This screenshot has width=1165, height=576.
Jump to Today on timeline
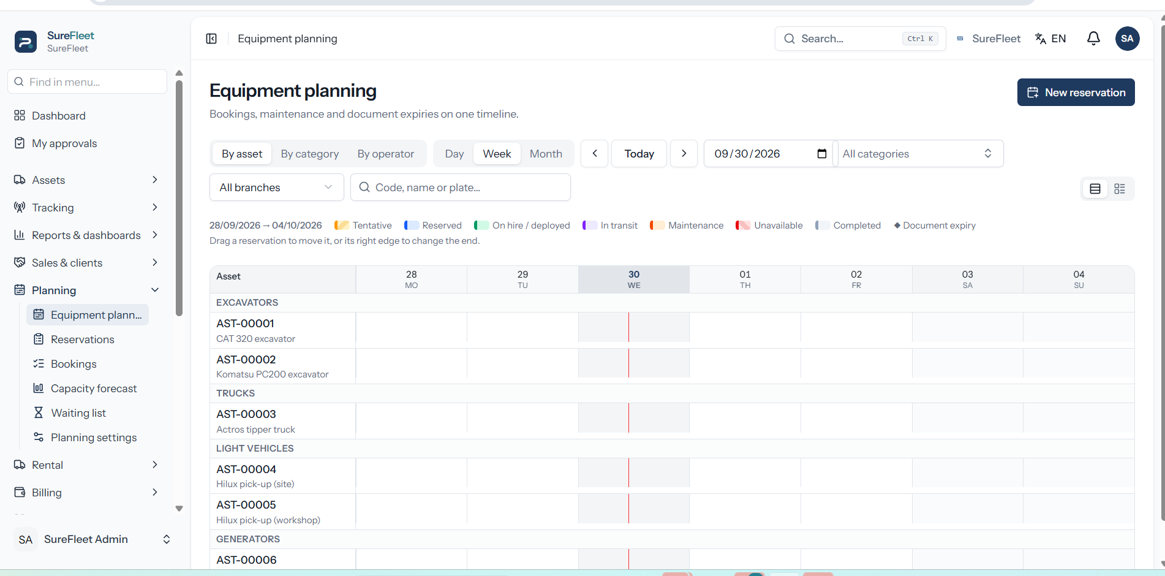tap(639, 154)
